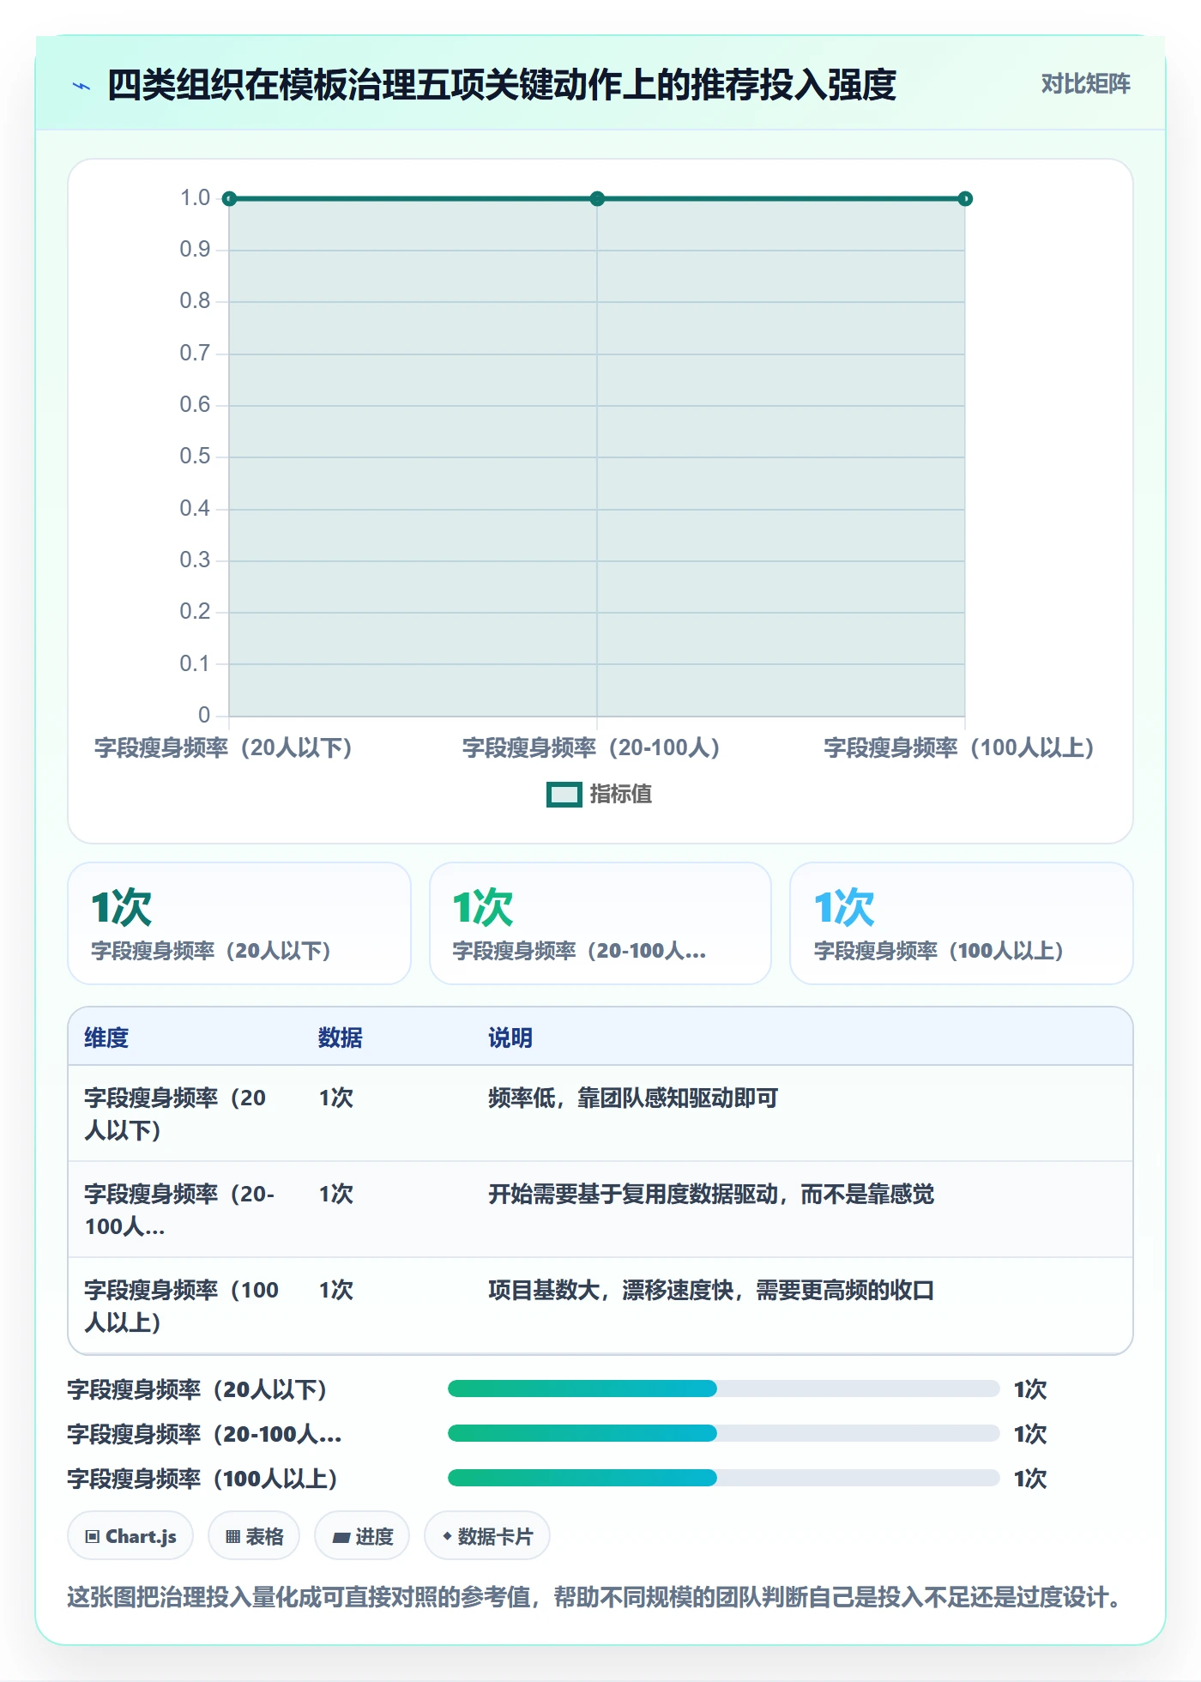This screenshot has width=1201, height=1682.
Task: Click the square icon in the Chart.js chip
Action: (92, 1537)
